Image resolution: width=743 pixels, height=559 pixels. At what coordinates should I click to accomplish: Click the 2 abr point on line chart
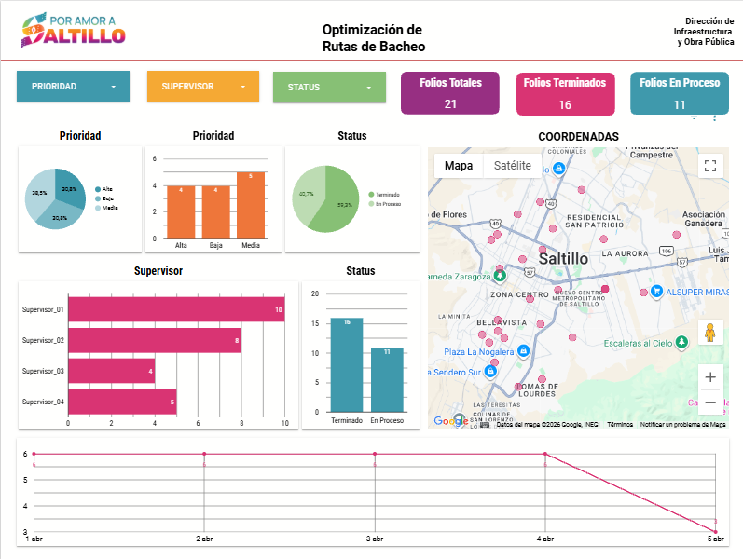204,454
